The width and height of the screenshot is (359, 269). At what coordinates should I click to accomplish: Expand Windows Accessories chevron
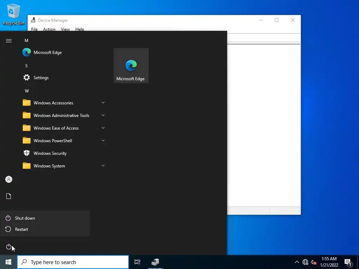[x=103, y=103]
